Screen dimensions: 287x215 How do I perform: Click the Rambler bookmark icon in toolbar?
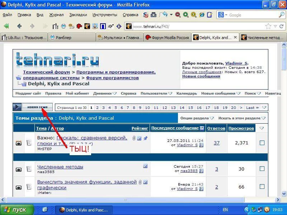pyautogui.click(x=63, y=27)
